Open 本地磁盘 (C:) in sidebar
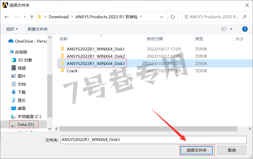This screenshot has height=159, width=253. tap(26, 117)
